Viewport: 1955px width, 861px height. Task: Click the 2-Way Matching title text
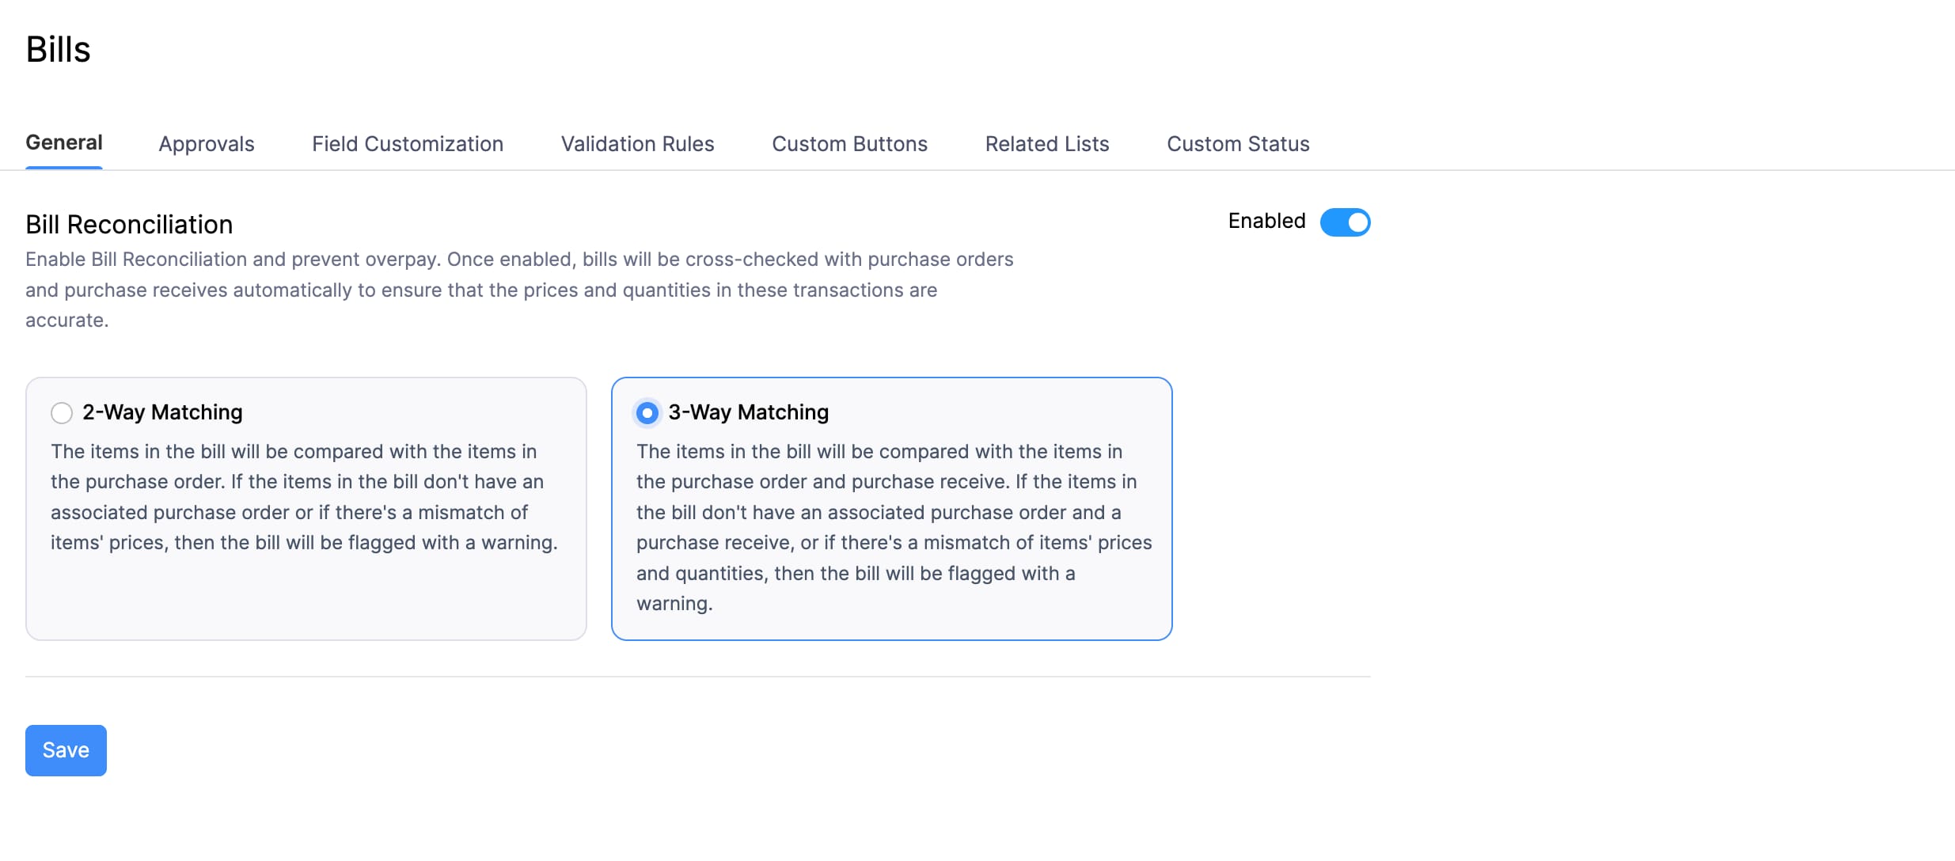coord(162,412)
